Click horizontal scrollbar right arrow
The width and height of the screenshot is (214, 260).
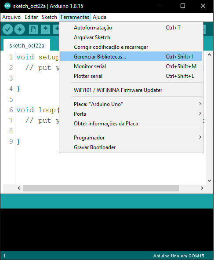202,188
